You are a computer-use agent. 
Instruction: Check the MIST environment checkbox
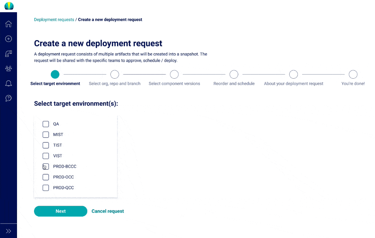coord(46,135)
